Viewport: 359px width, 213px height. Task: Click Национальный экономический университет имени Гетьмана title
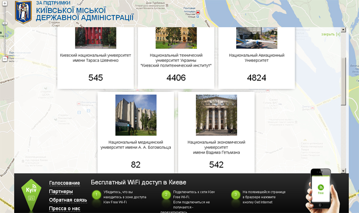[216, 147]
